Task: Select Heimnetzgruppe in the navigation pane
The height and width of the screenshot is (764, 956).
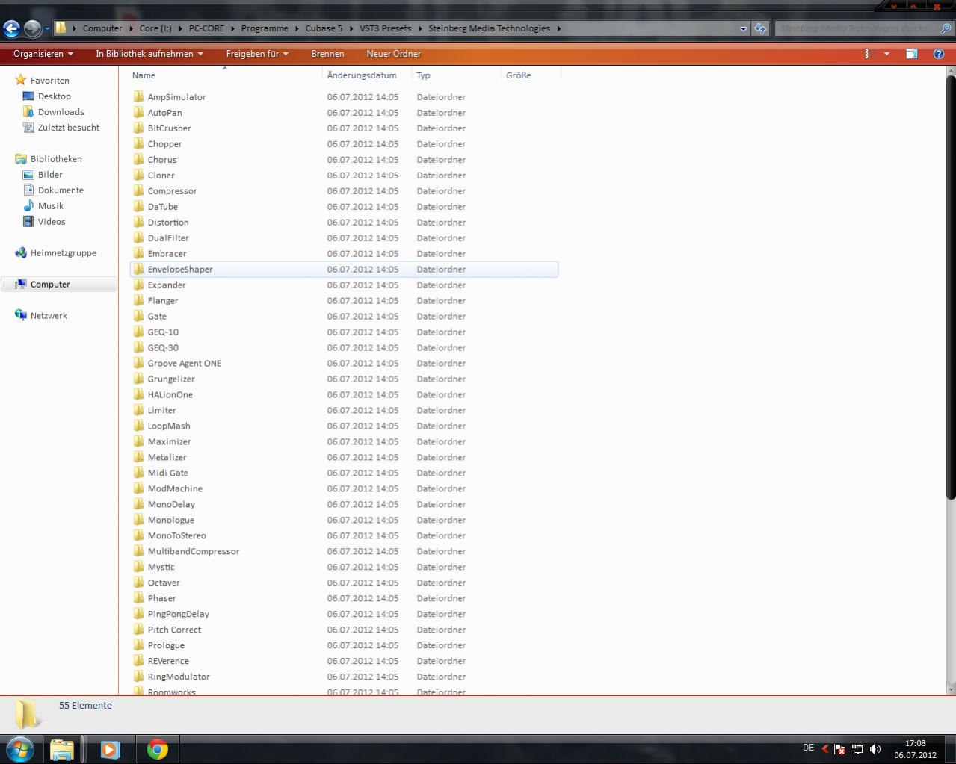Action: (64, 253)
